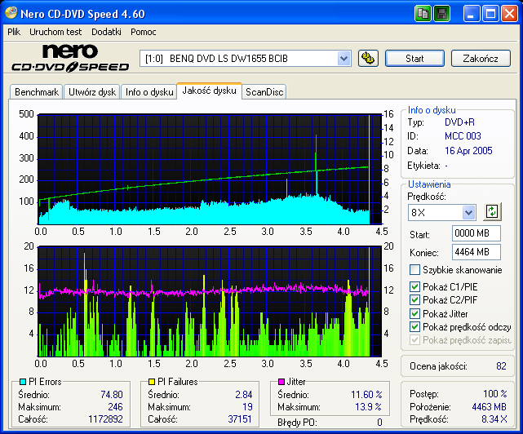Click the Ocena jakości value 82
Screen dimensions: 523x434
(x=501, y=366)
